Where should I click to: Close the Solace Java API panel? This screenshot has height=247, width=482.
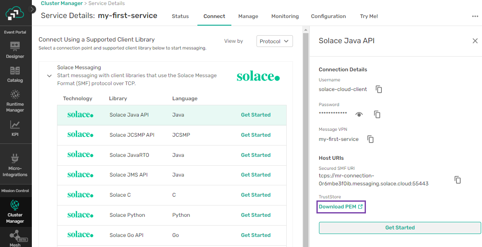coord(475,41)
